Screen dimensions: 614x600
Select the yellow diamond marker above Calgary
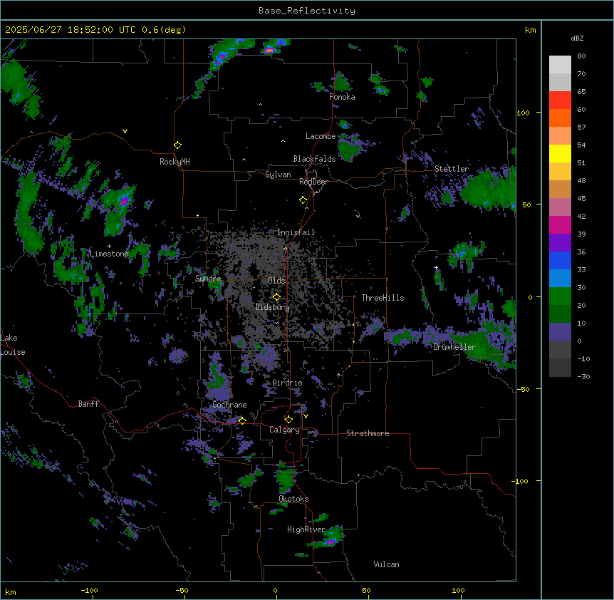click(x=288, y=420)
